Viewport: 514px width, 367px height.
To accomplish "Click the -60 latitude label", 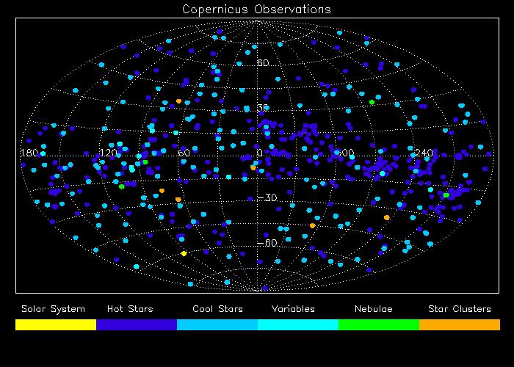I will point(267,243).
